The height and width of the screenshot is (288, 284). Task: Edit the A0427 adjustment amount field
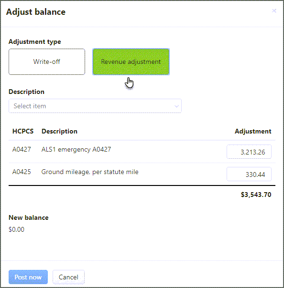tap(249, 152)
